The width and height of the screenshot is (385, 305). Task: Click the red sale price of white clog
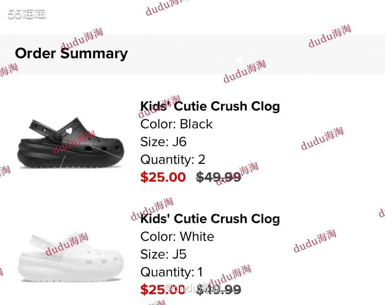(x=163, y=290)
